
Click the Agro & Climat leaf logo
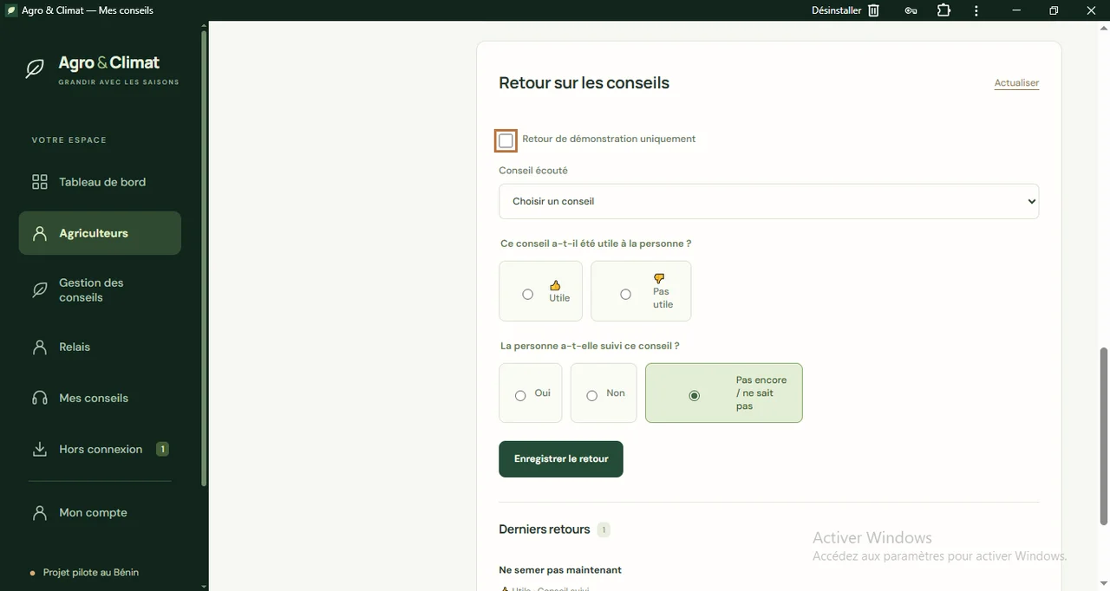pyautogui.click(x=35, y=69)
